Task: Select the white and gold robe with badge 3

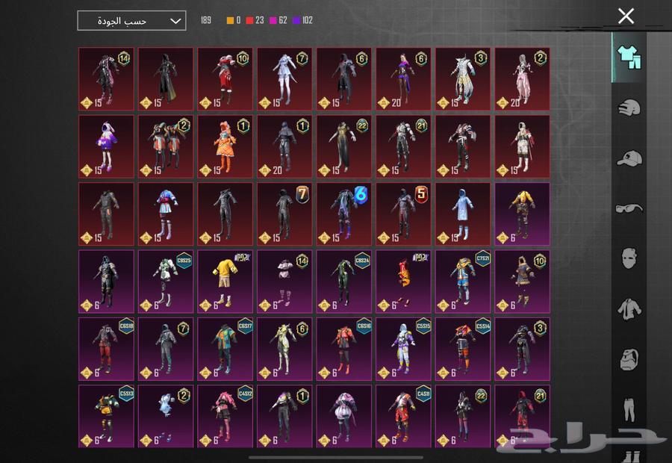Action: click(463, 79)
